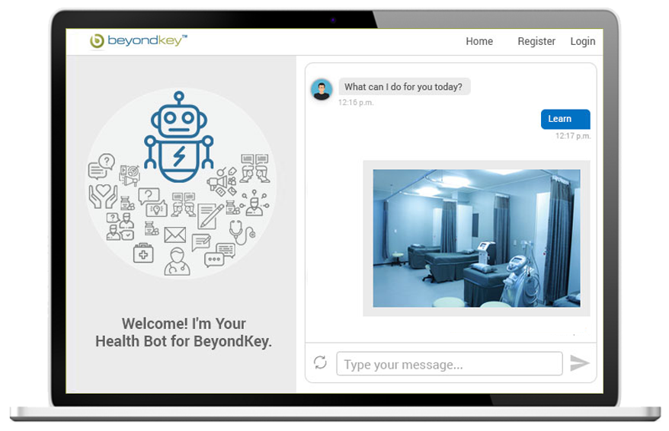Click the blue robot illustration
The height and width of the screenshot is (431, 669).
point(179,136)
